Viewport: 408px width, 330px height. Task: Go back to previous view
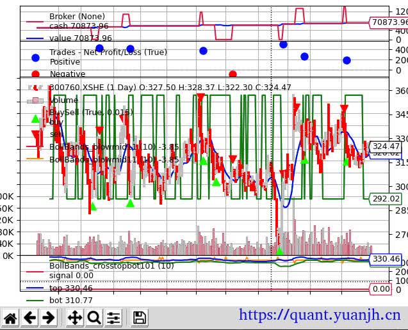[x=29, y=318]
